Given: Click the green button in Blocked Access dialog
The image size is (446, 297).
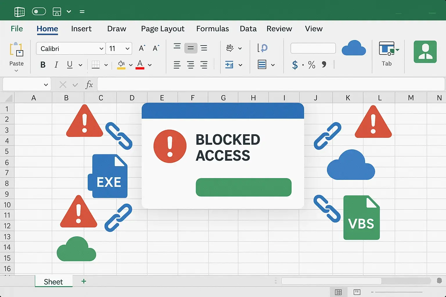Looking at the screenshot, I should (x=244, y=187).
